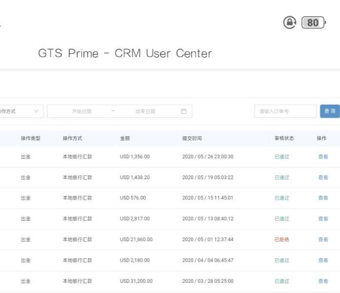
Task: Focus the 请输入订单号 order number input
Action: [x=285, y=111]
